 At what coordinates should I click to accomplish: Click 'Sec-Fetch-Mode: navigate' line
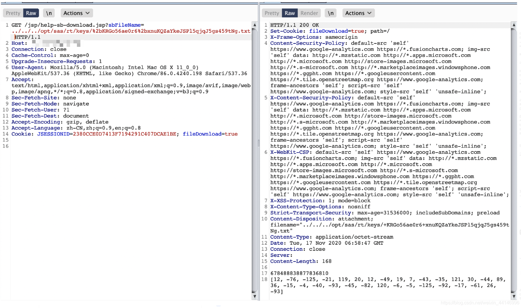click(50, 104)
